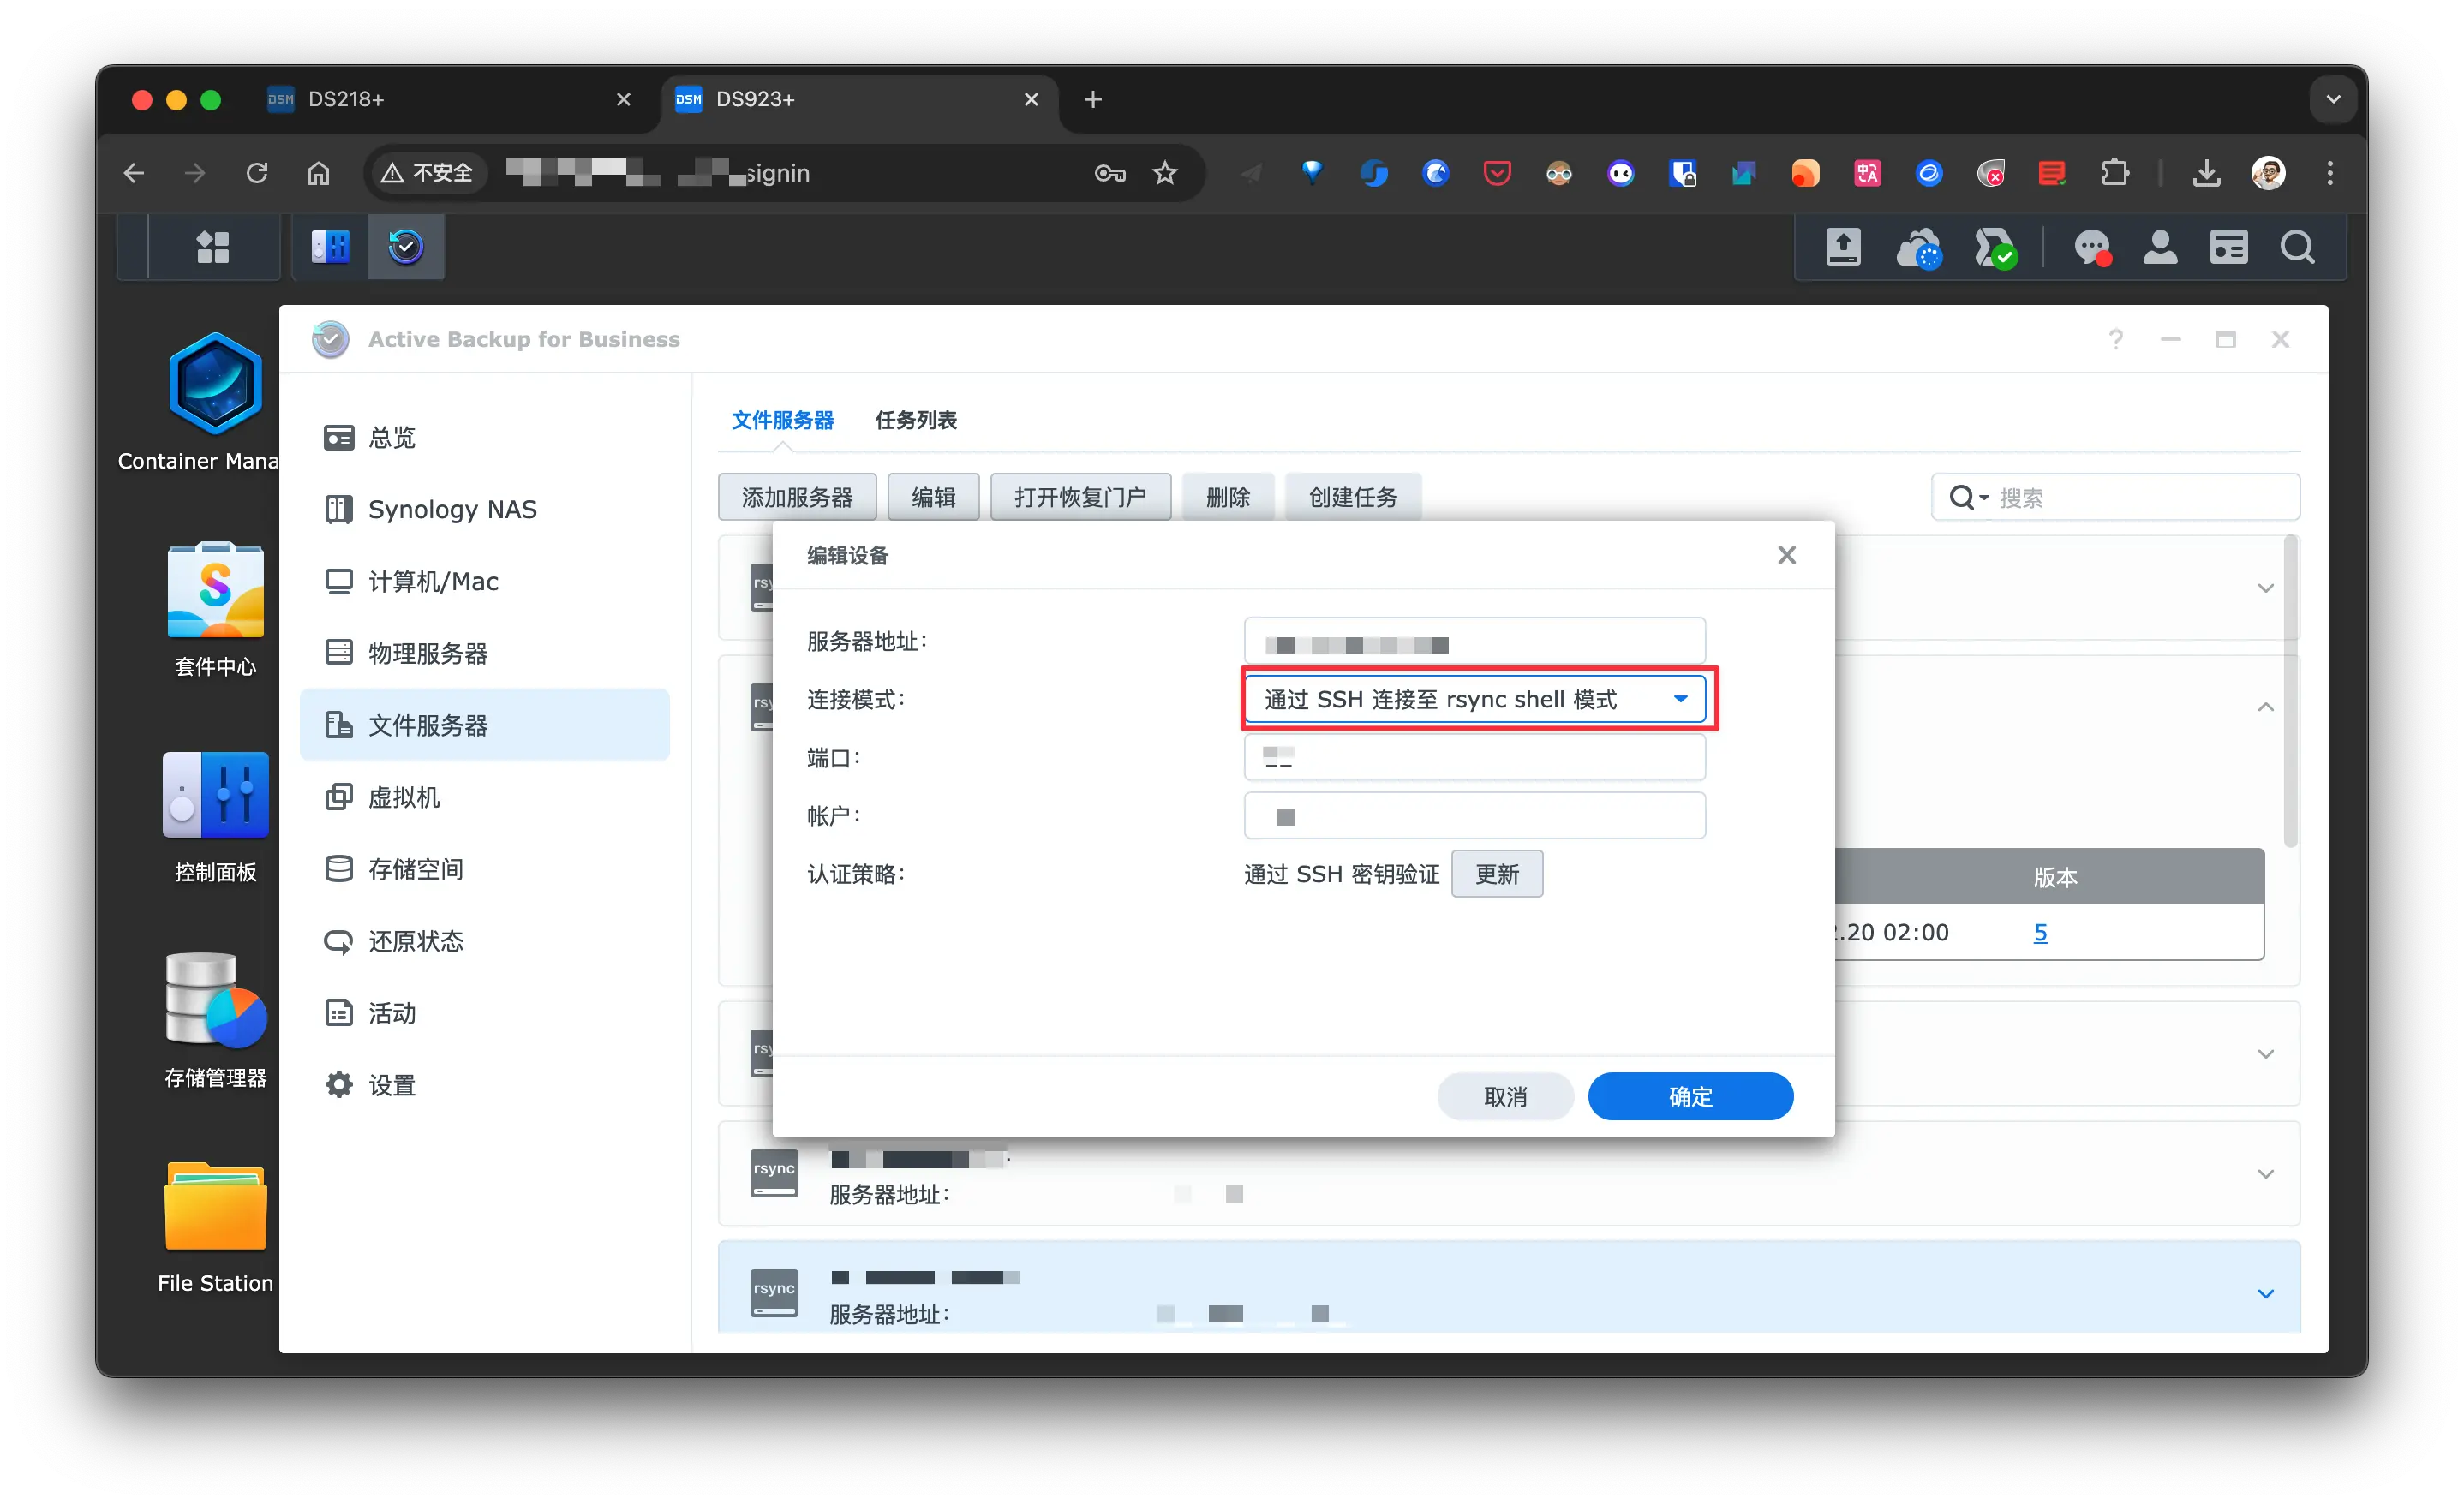Image resolution: width=2464 pixels, height=1504 pixels.
Task: Open DSM widgets panel icon
Action: tap(2228, 247)
